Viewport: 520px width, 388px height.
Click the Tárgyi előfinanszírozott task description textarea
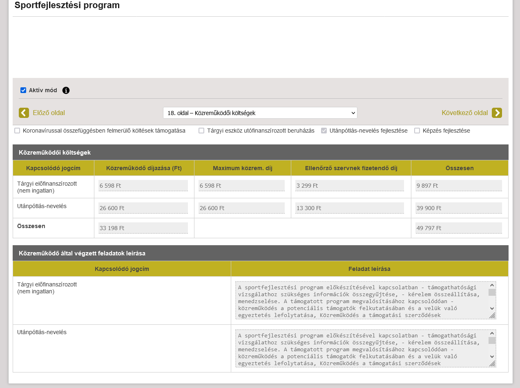(x=366, y=300)
